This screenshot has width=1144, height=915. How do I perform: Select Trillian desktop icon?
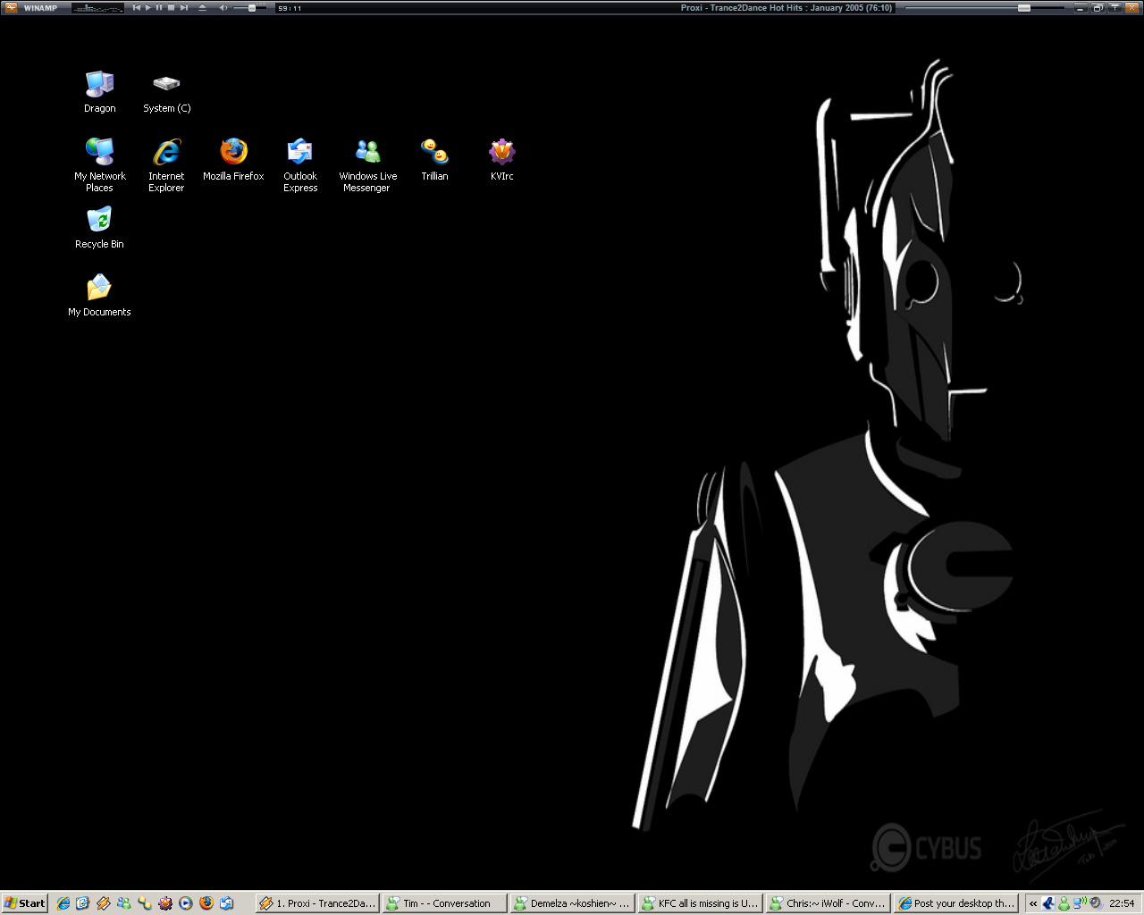coord(434,159)
